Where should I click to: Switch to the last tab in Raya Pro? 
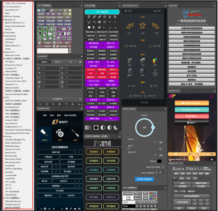[195, 178]
